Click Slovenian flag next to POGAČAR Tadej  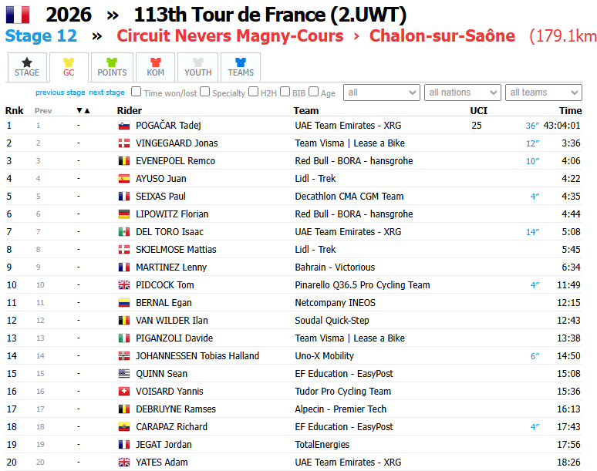pyautogui.click(x=124, y=126)
